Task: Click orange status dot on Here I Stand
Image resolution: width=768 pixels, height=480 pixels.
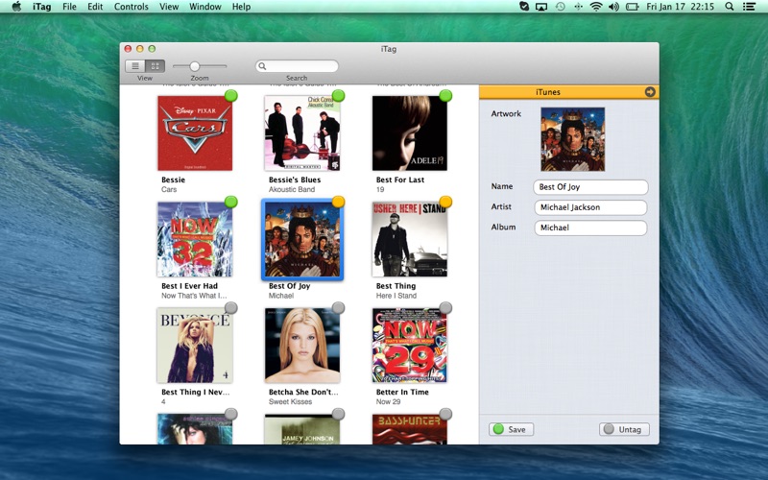Action: click(445, 202)
